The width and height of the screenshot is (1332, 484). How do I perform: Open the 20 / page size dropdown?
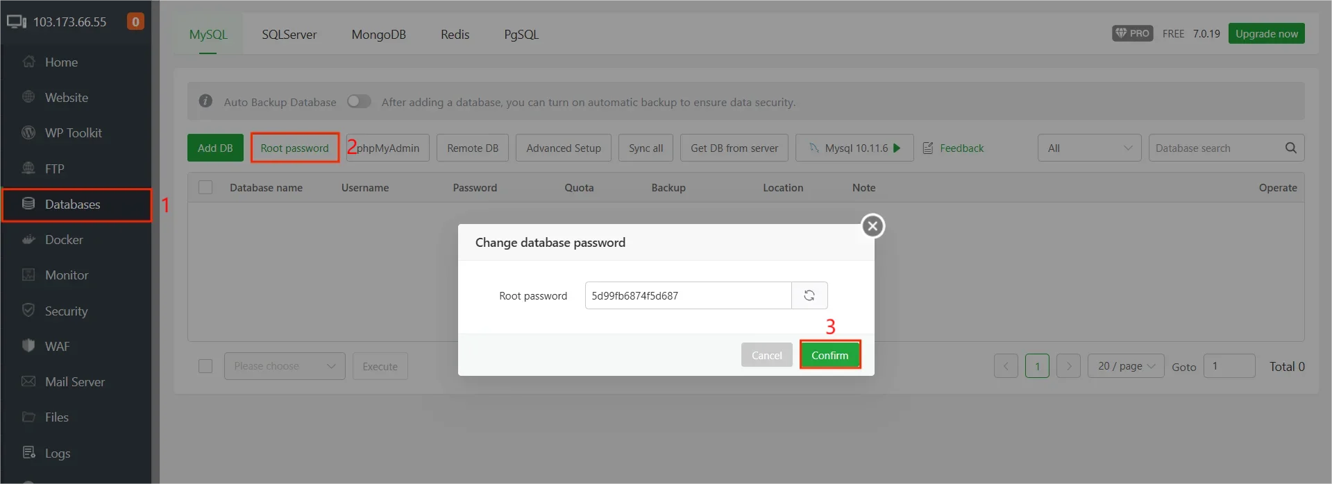click(1126, 366)
